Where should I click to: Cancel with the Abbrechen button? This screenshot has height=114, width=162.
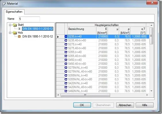point(125,105)
